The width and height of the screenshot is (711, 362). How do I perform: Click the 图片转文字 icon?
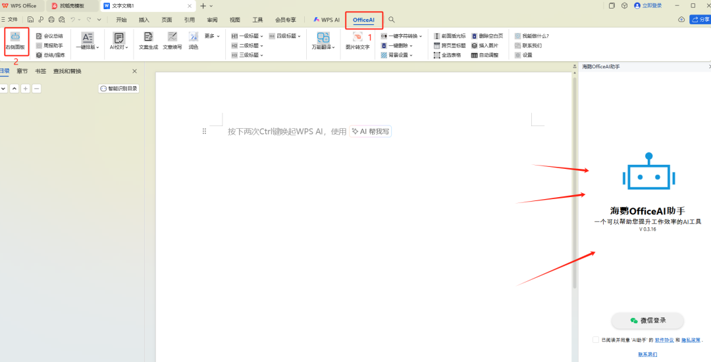[x=357, y=37]
